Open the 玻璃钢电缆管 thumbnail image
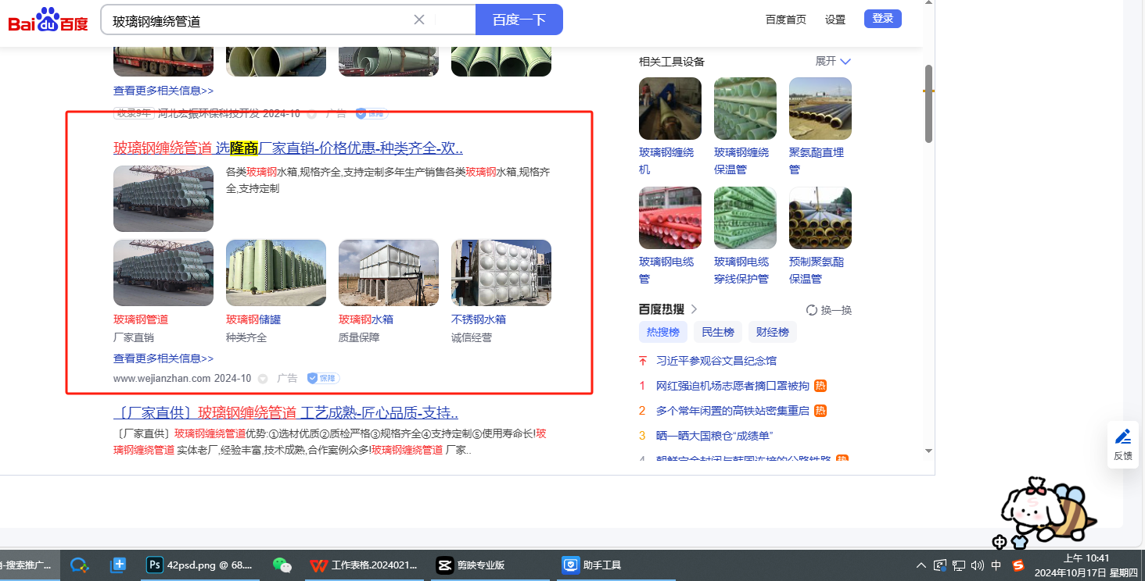The image size is (1145, 581). click(670, 218)
